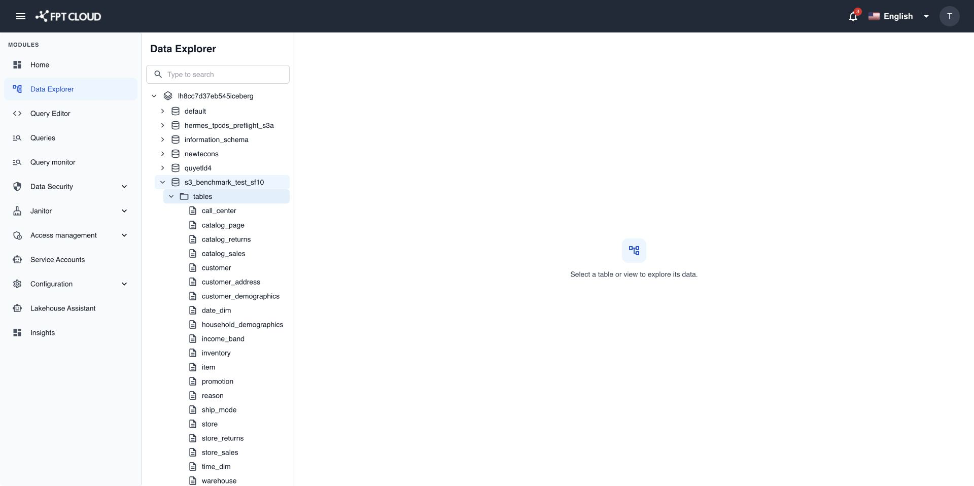
Task: Open the Query Editor module
Action: pos(71,114)
